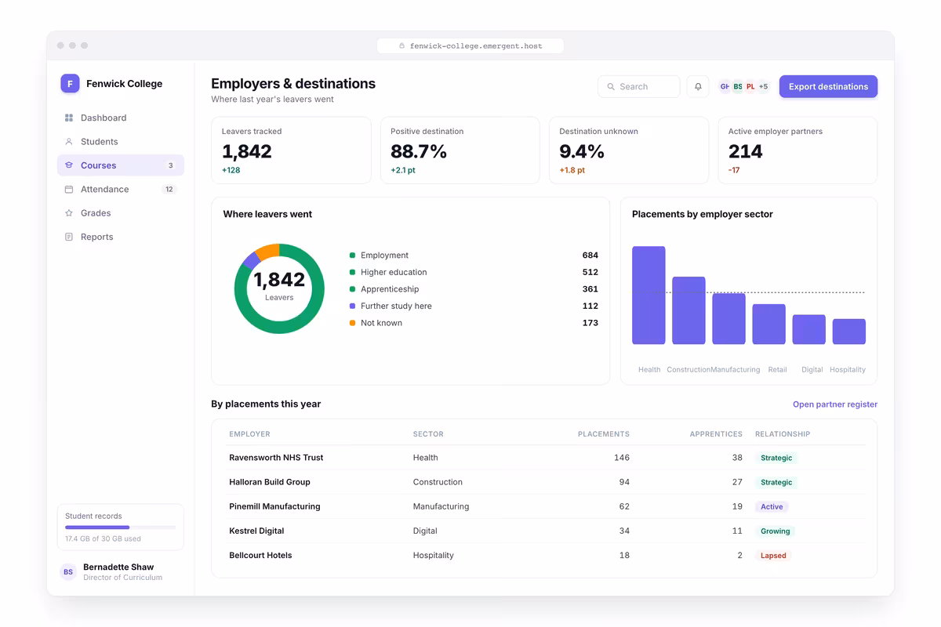Screen dimensions: 941x627
Task: Sort by APPRENTICES column header
Action: coord(716,434)
